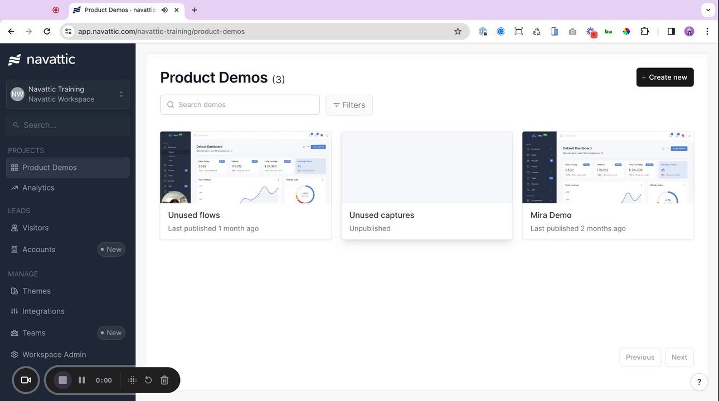Click the navattic logo in the sidebar
The image size is (719, 401).
coord(42,60)
